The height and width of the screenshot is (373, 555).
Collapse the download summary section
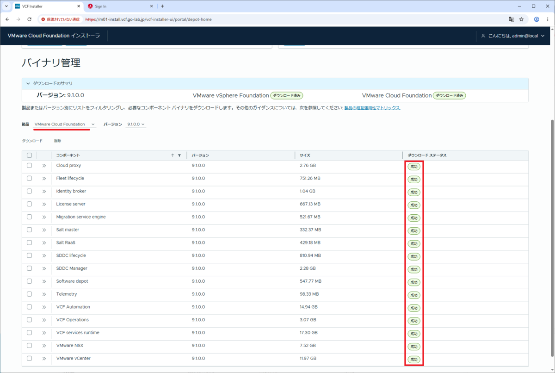click(28, 83)
